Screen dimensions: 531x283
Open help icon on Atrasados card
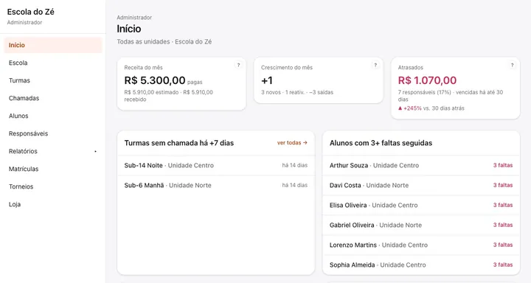[512, 66]
